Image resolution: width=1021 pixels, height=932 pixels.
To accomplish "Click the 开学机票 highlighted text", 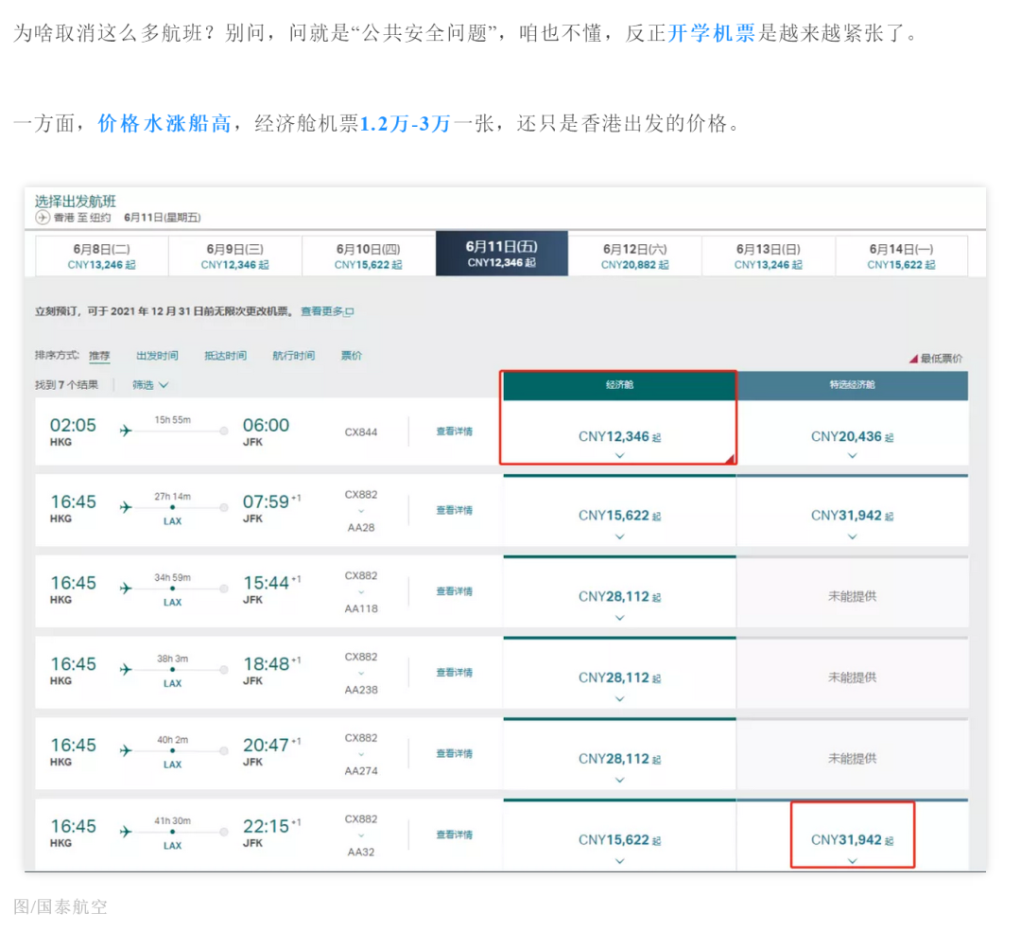I will pos(713,32).
